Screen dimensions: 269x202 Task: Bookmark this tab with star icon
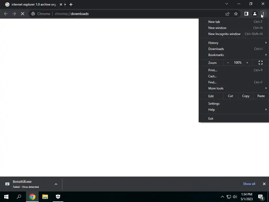236,14
